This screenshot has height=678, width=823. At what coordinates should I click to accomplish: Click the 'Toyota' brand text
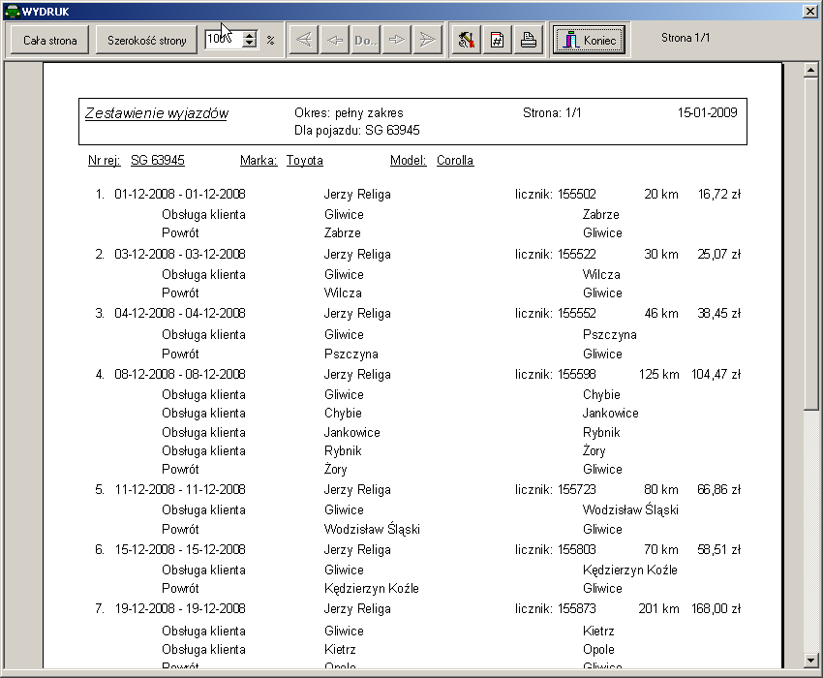click(304, 160)
